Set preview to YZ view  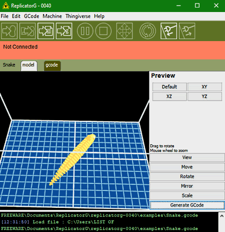(204, 96)
